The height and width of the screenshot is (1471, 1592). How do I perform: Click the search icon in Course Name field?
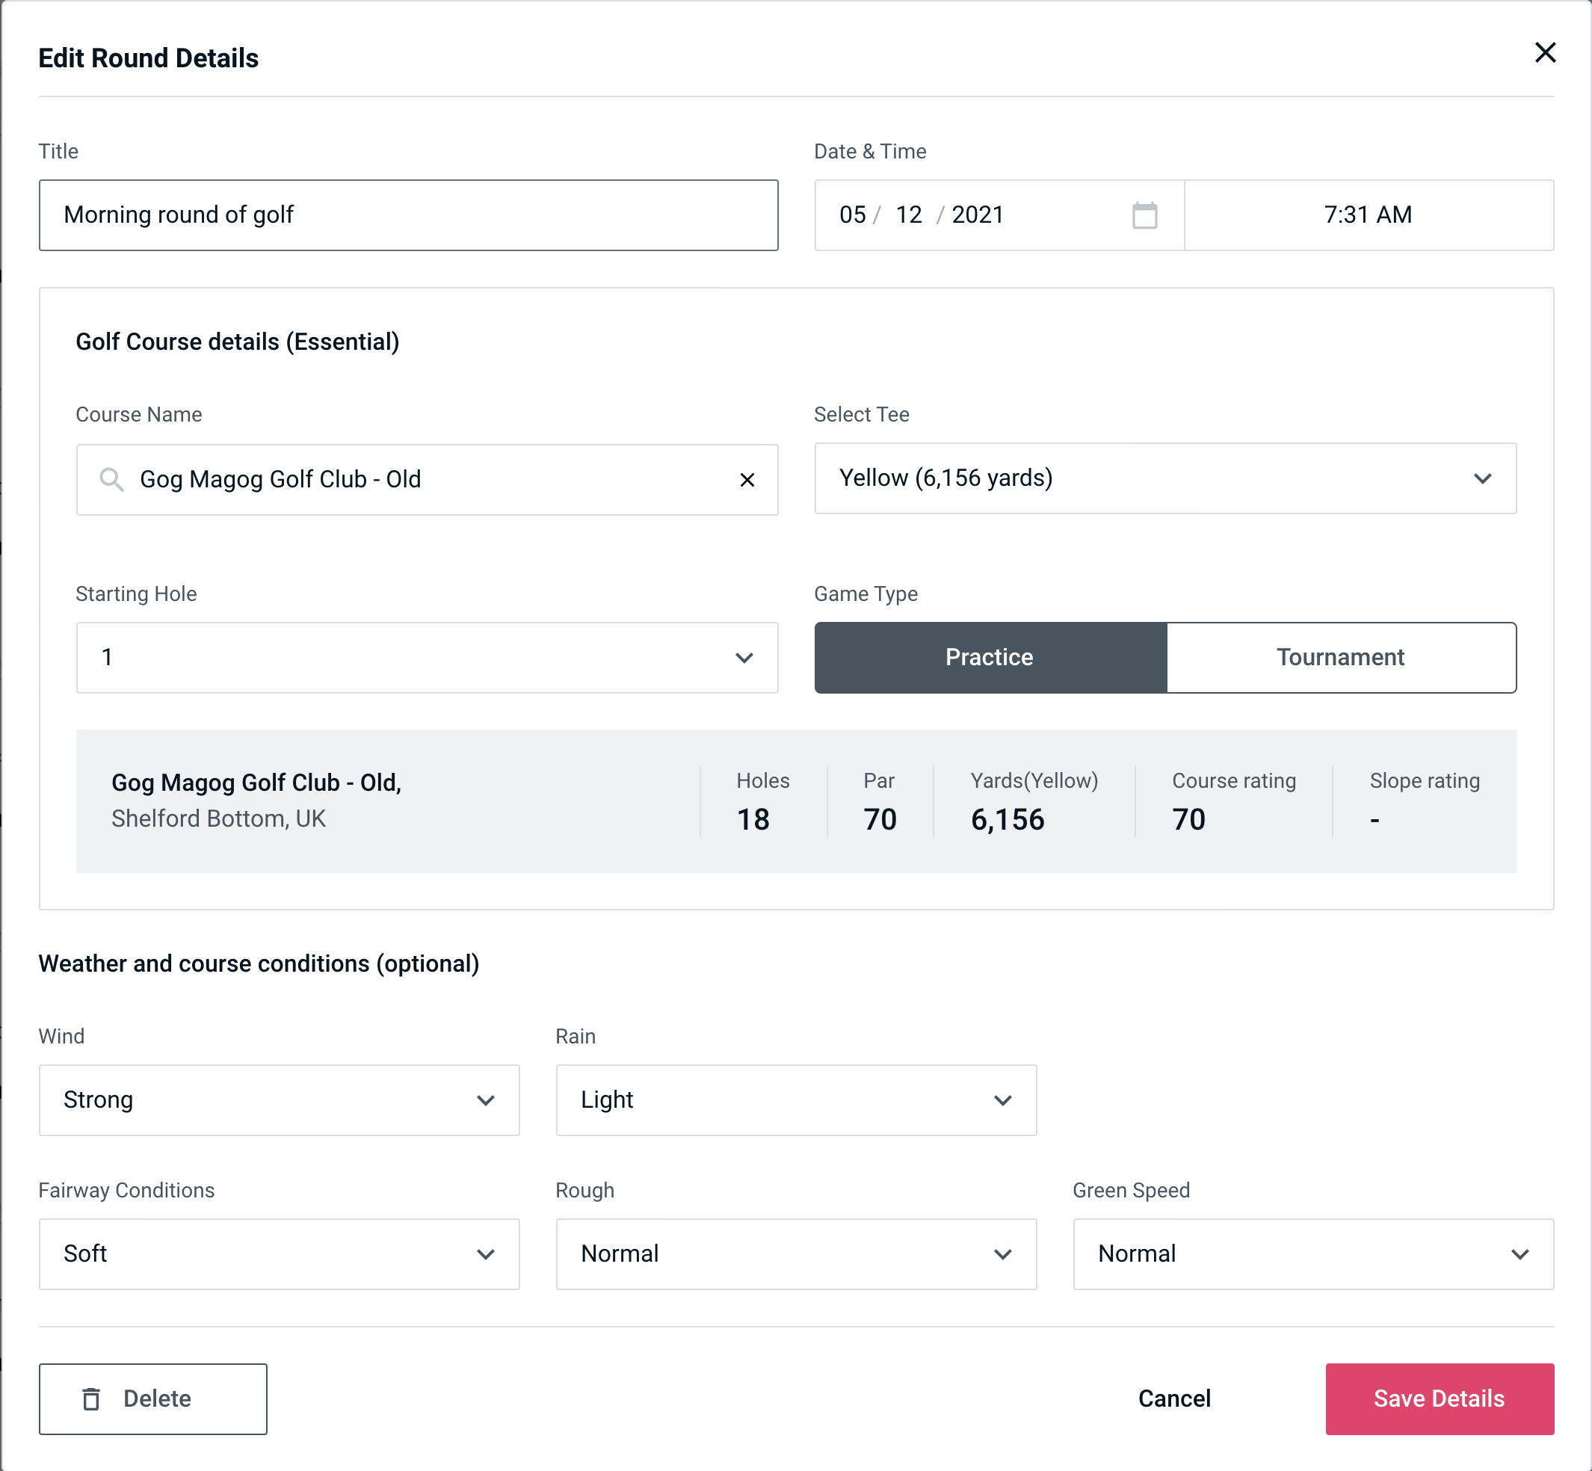point(111,480)
